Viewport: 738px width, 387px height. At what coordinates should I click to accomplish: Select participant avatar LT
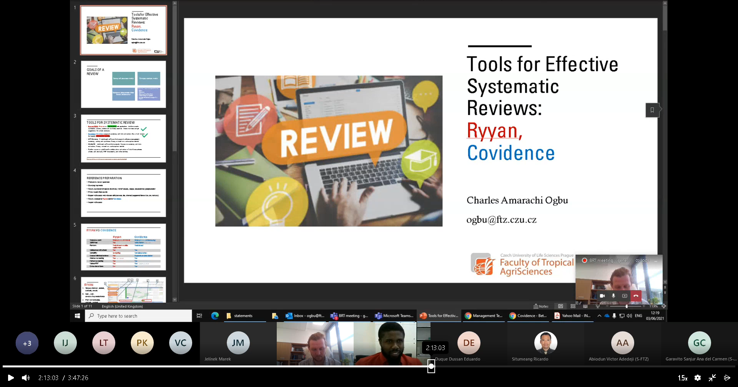point(104,343)
